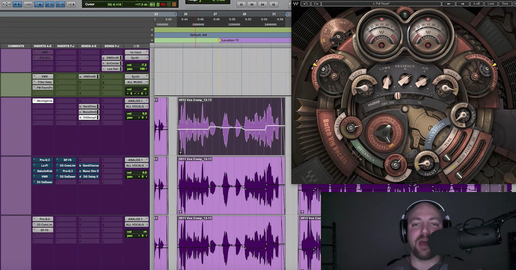This screenshot has width=516, height=270.
Task: Expand the meter ruler with plus button
Action: point(152,35)
